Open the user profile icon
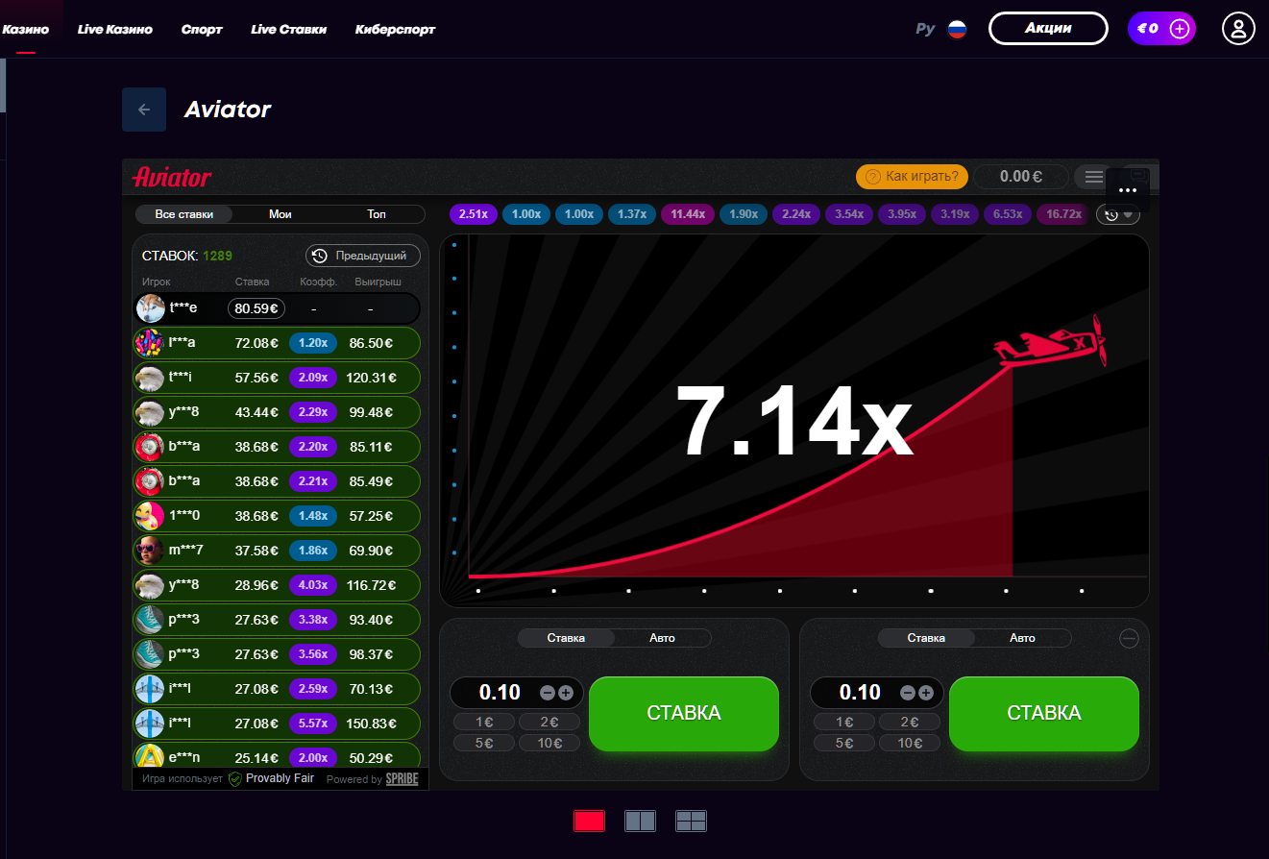Screen dimensions: 1269x859 click(x=1238, y=29)
